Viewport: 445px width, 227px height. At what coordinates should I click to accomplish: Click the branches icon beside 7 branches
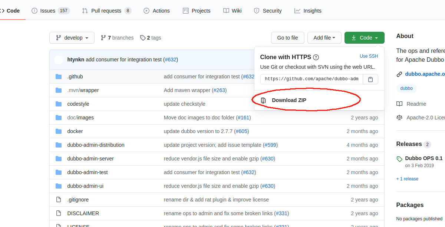tap(103, 38)
